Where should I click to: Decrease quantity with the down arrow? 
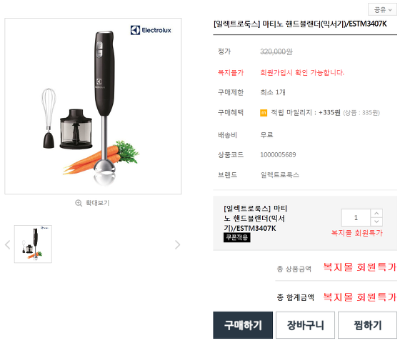point(376,222)
